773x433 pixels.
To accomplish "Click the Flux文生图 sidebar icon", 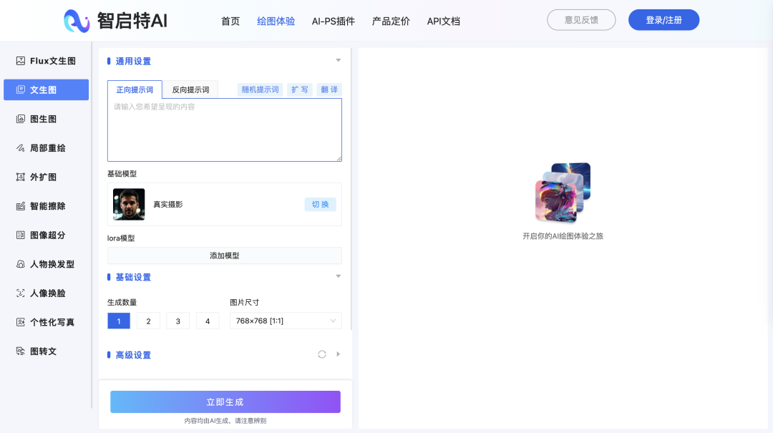I will (x=21, y=61).
